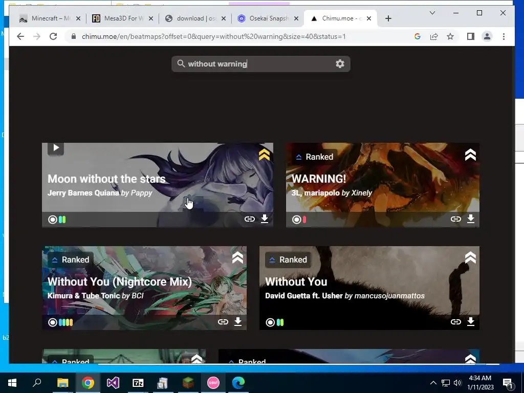Click the Google icon in address bar

coord(418,36)
